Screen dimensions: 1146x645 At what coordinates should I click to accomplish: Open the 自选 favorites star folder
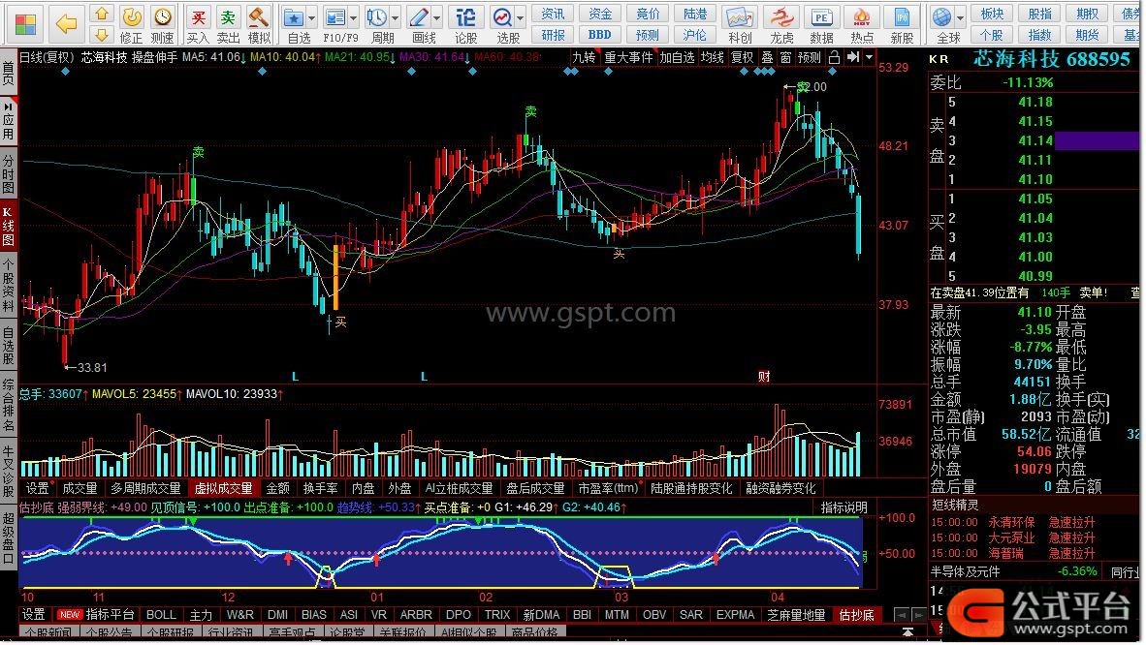pos(294,24)
